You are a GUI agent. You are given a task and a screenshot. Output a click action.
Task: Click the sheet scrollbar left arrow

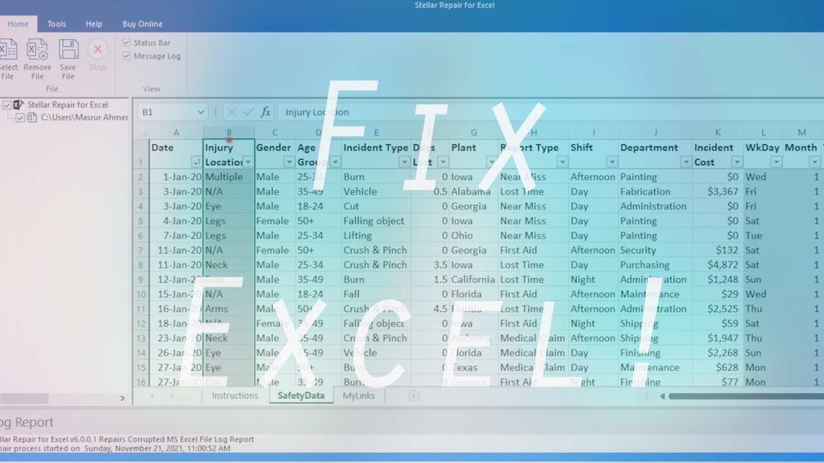pos(662,396)
